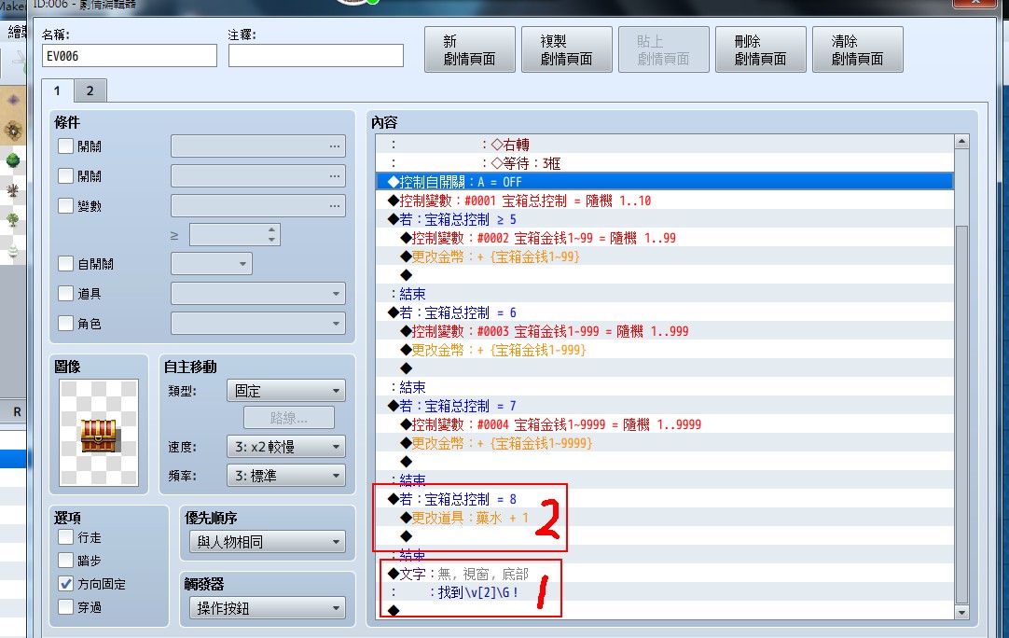Click the 刪除劇情頁面 button
The height and width of the screenshot is (638, 1009).
coord(761,49)
